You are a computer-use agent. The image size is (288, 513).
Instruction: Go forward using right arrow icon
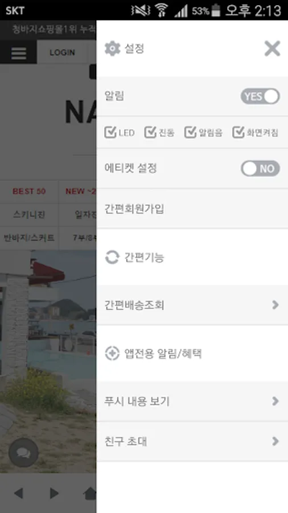pos(54,494)
